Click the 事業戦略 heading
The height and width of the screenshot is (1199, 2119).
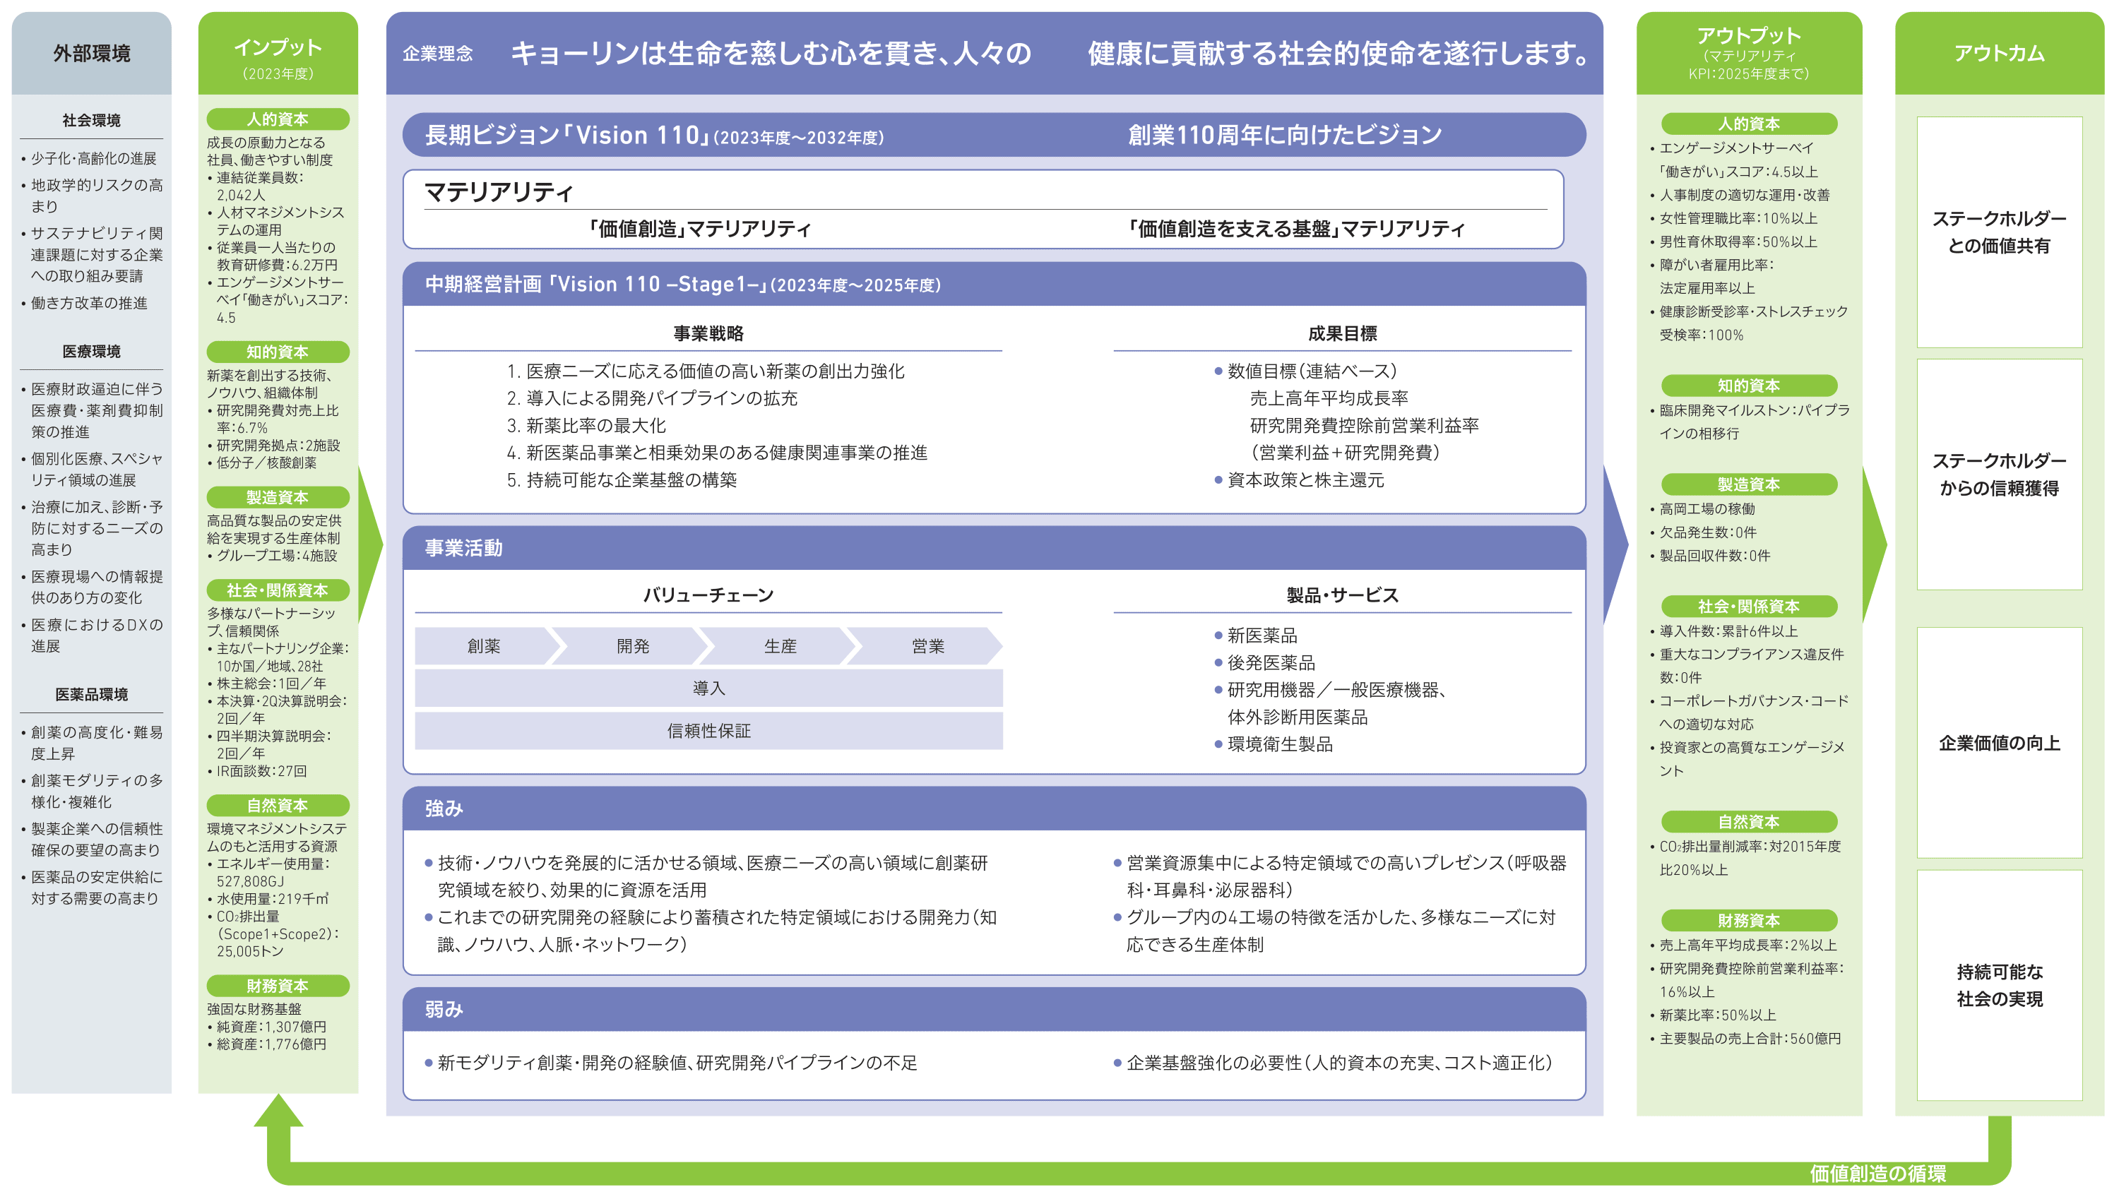708,333
